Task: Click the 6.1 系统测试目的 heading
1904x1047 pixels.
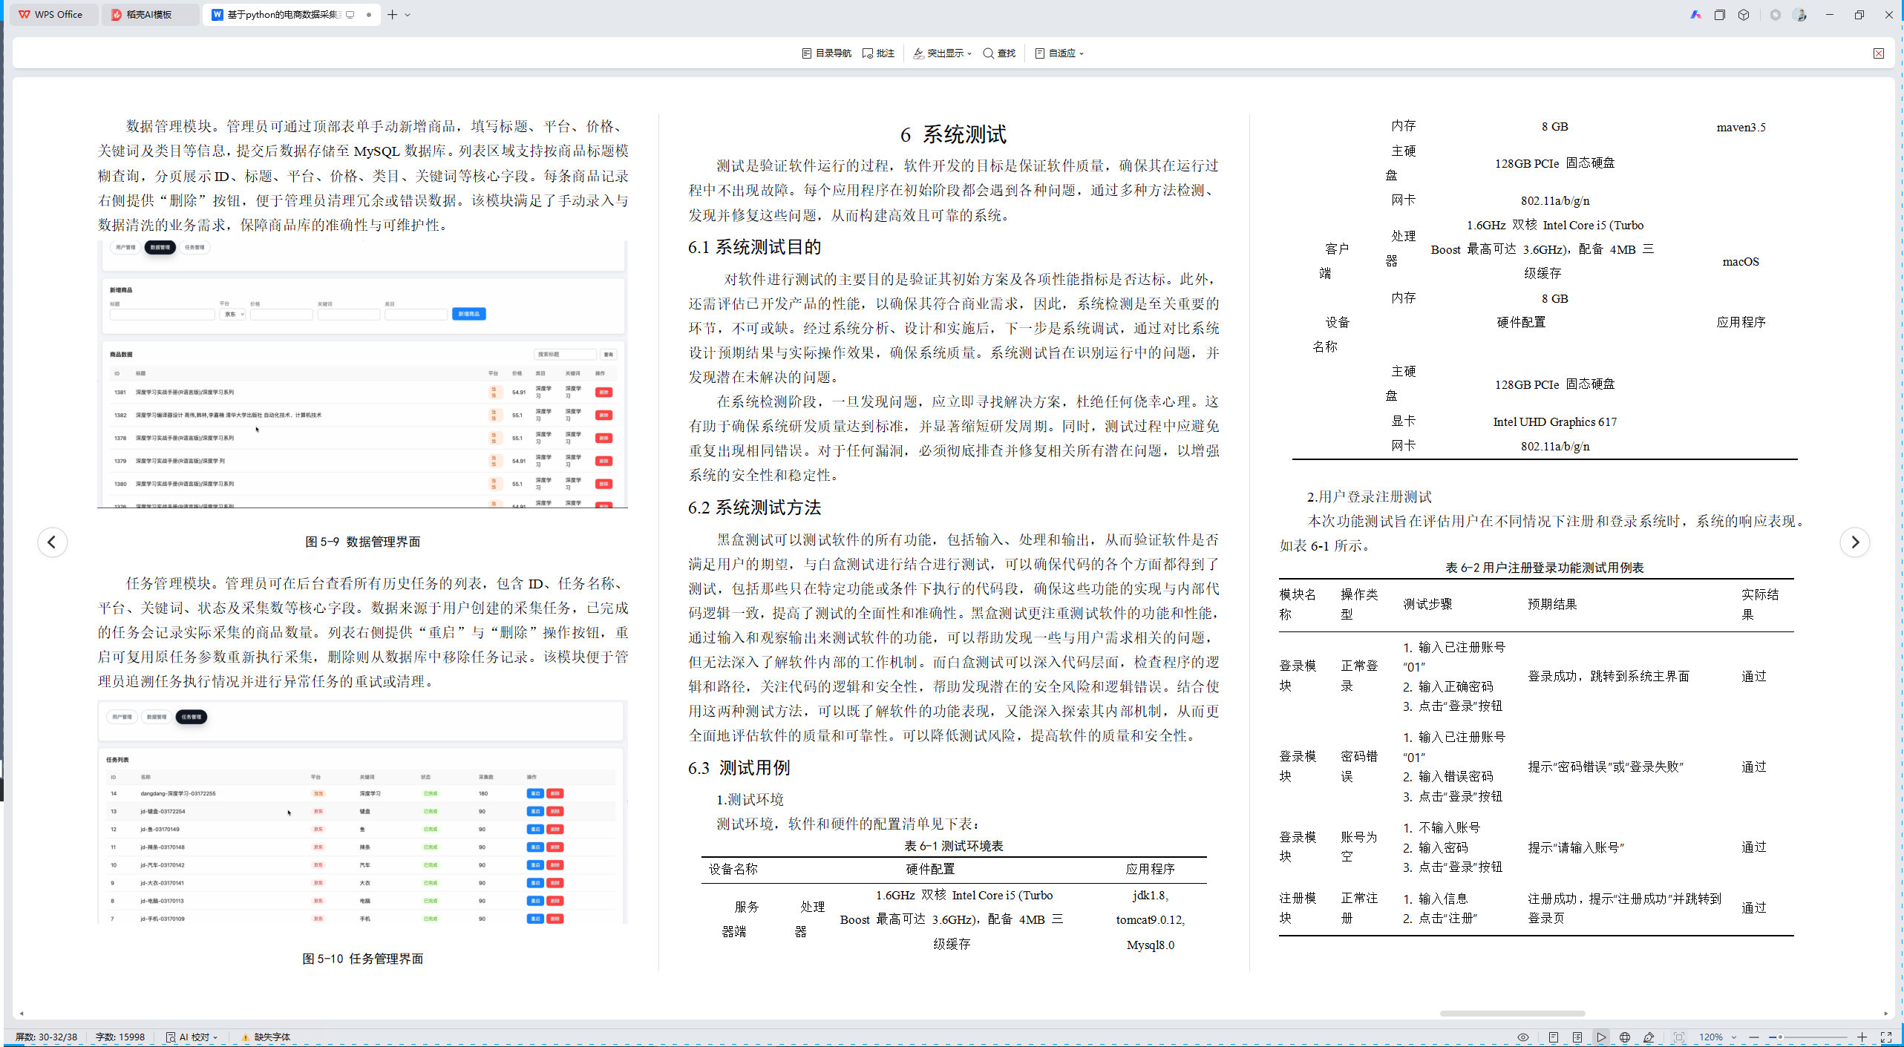Action: [754, 247]
